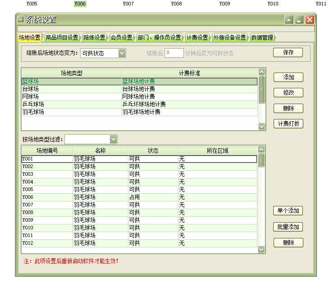Roll up the 系统设置 window with the arrow button

point(289,19)
